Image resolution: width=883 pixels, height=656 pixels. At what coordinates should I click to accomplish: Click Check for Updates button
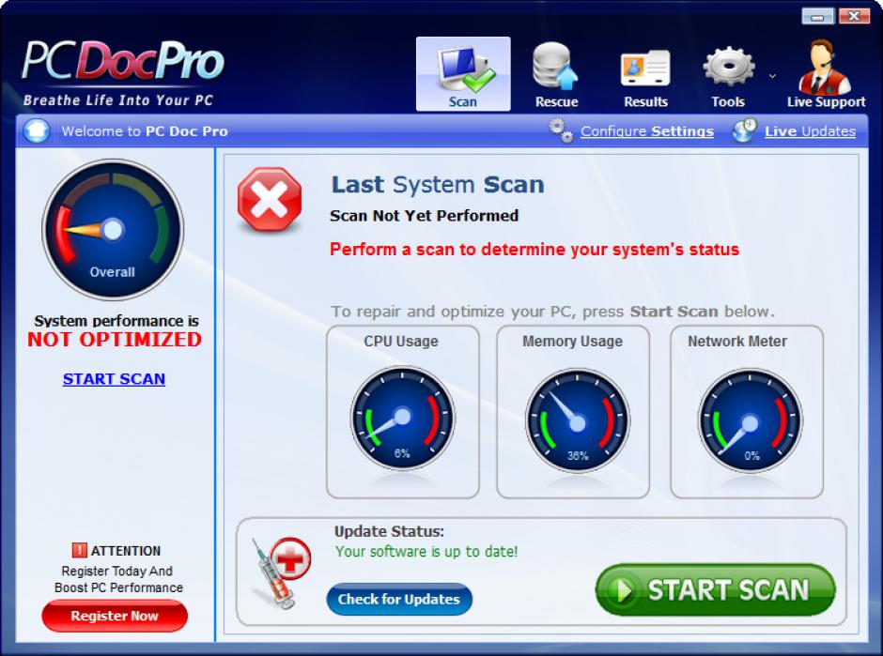[399, 599]
